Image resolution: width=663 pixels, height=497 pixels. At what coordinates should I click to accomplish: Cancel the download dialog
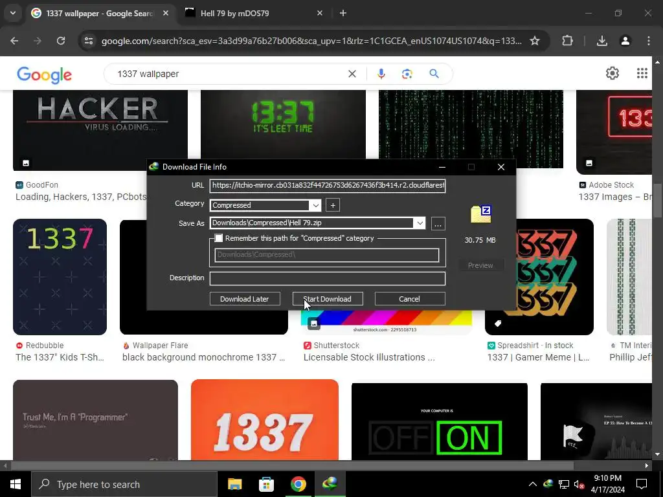pos(409,299)
